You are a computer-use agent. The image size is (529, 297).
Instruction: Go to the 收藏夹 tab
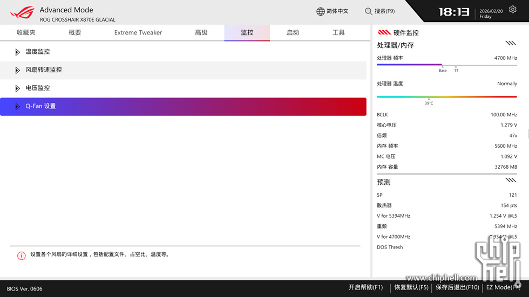point(26,32)
